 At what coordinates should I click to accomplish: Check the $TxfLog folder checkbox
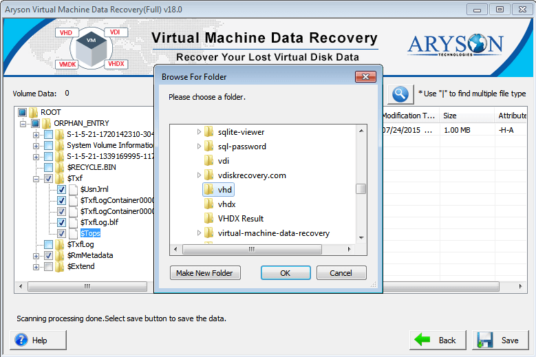49,244
